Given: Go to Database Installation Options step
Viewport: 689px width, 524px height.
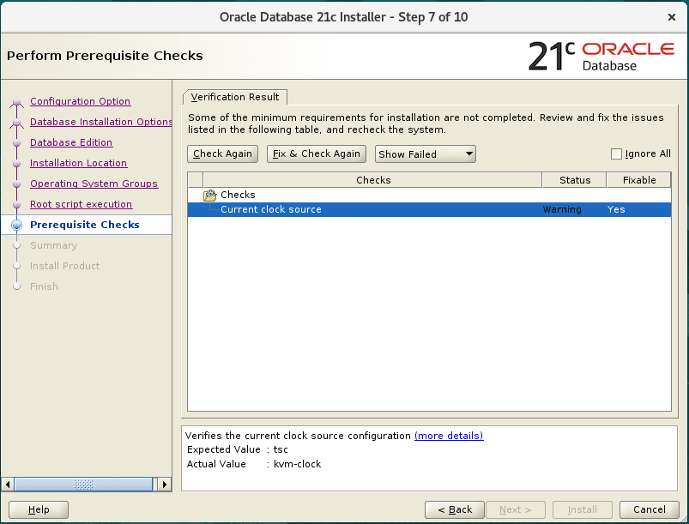Looking at the screenshot, I should (100, 122).
